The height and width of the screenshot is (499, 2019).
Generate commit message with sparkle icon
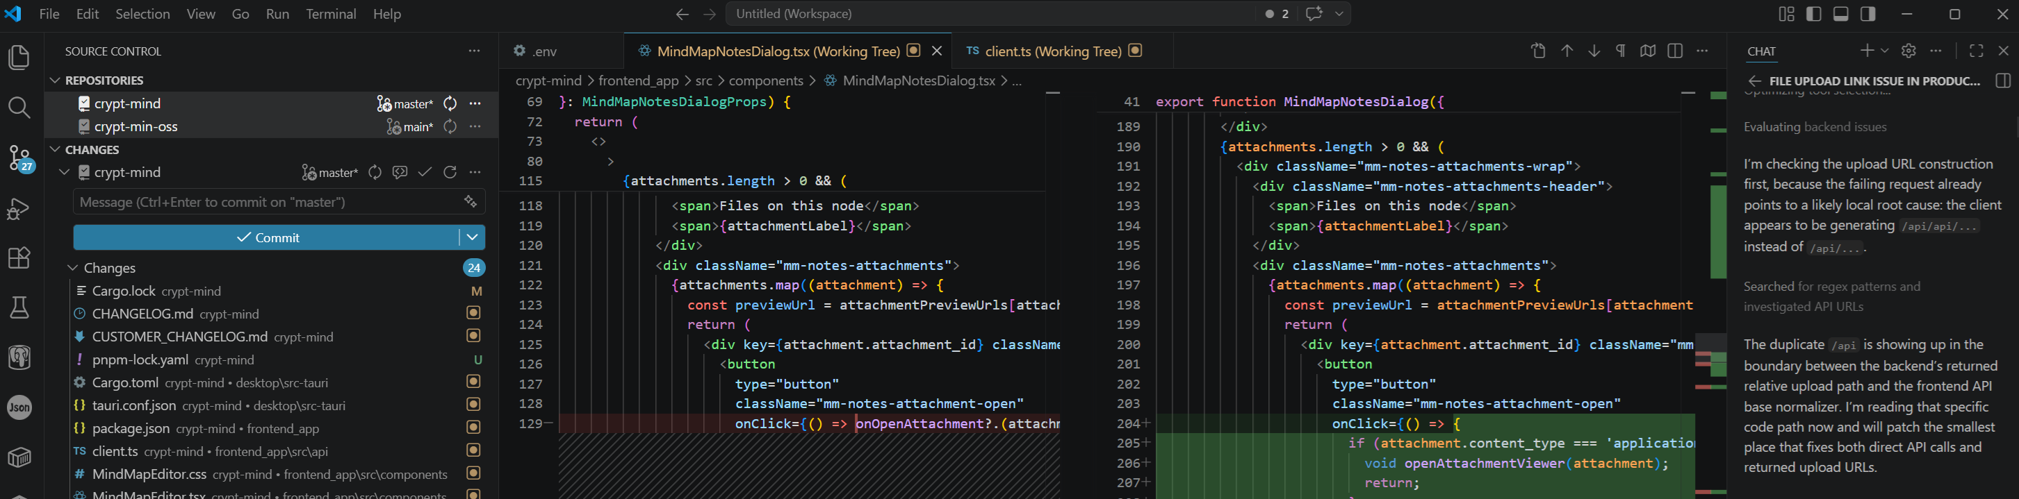pos(471,202)
